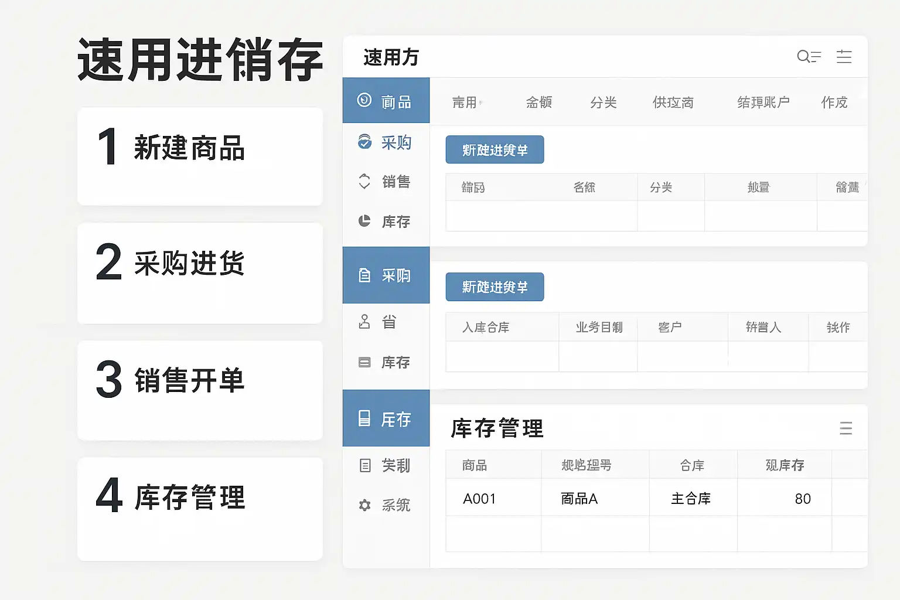Select the stock value 80
The width and height of the screenshot is (900, 600).
[803, 499]
